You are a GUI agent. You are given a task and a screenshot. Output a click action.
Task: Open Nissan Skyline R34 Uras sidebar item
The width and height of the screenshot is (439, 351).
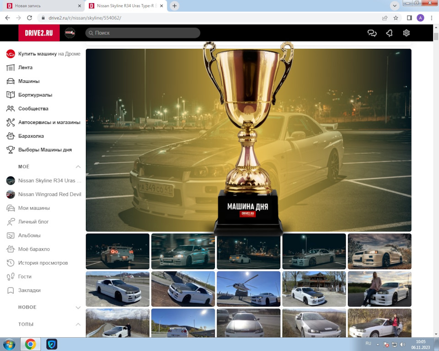tap(44, 181)
